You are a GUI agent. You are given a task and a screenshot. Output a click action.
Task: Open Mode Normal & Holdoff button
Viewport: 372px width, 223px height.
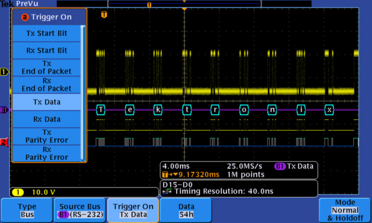coord(345,210)
